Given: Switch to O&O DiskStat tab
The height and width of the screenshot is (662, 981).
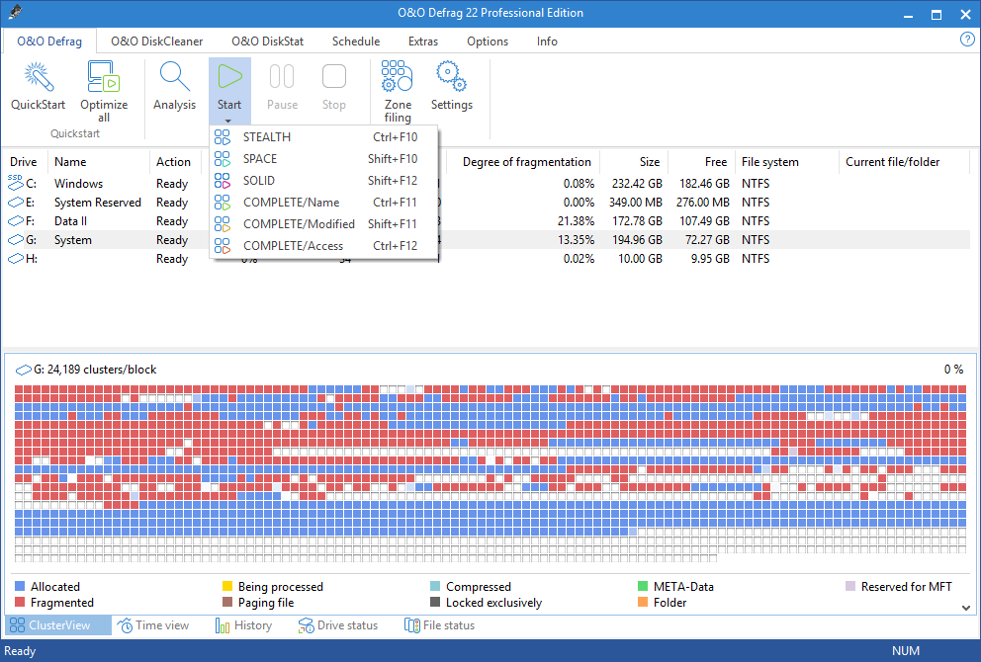Looking at the screenshot, I should 267,41.
